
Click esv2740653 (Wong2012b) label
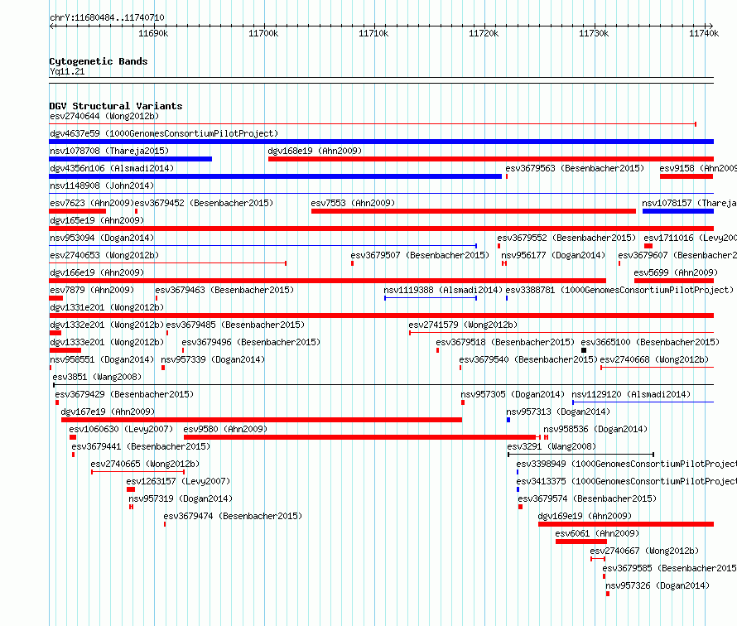pos(104,255)
